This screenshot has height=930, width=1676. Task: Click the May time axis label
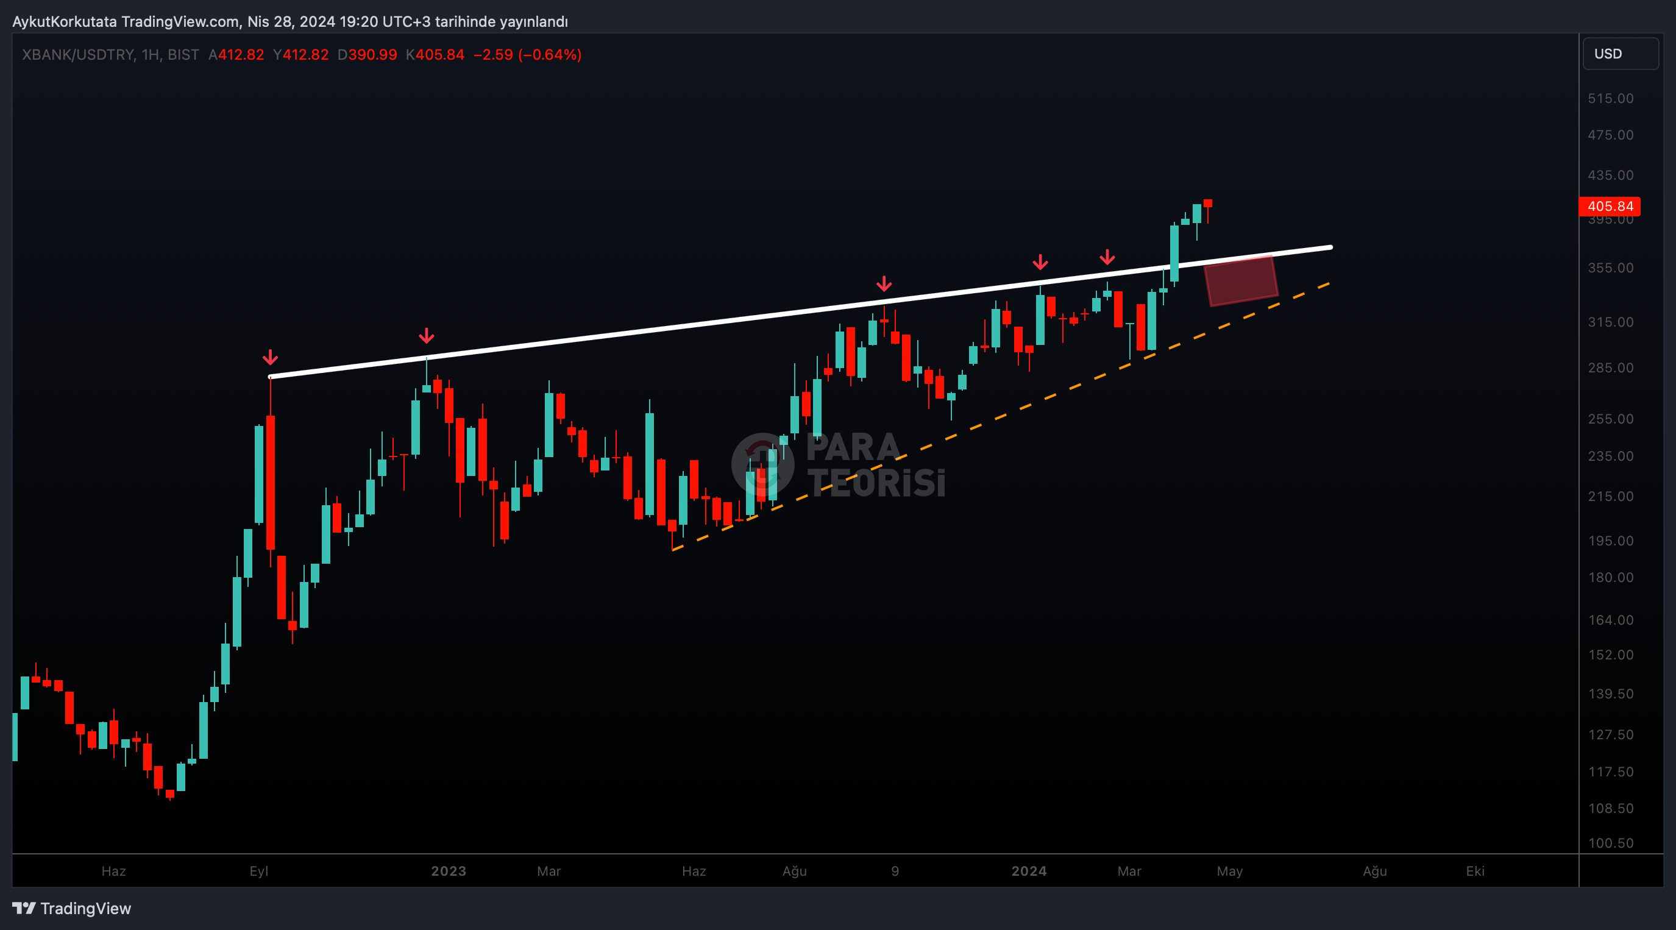pyautogui.click(x=1230, y=871)
